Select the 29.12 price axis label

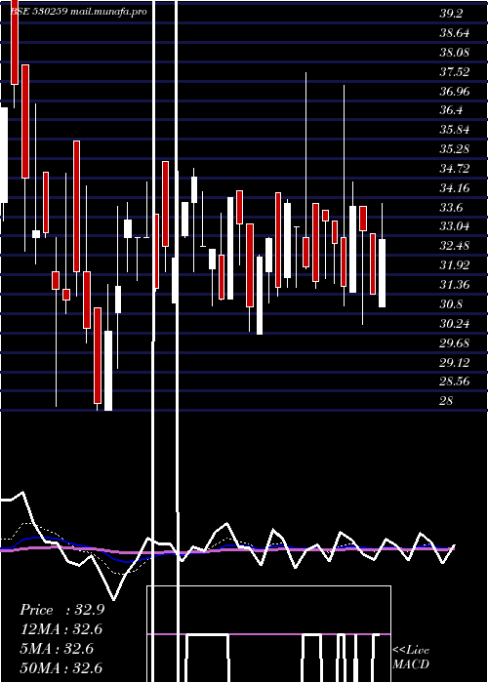[x=454, y=362]
